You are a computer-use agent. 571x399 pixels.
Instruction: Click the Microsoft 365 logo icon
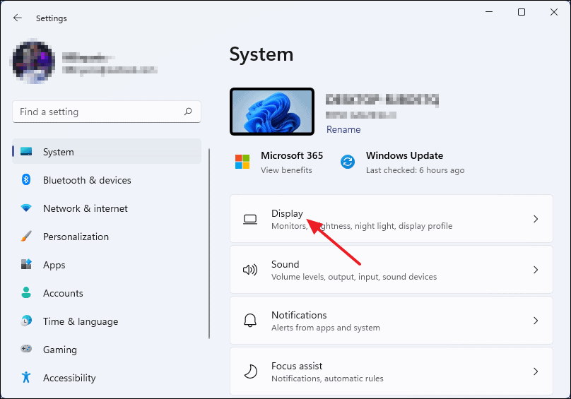(x=242, y=162)
